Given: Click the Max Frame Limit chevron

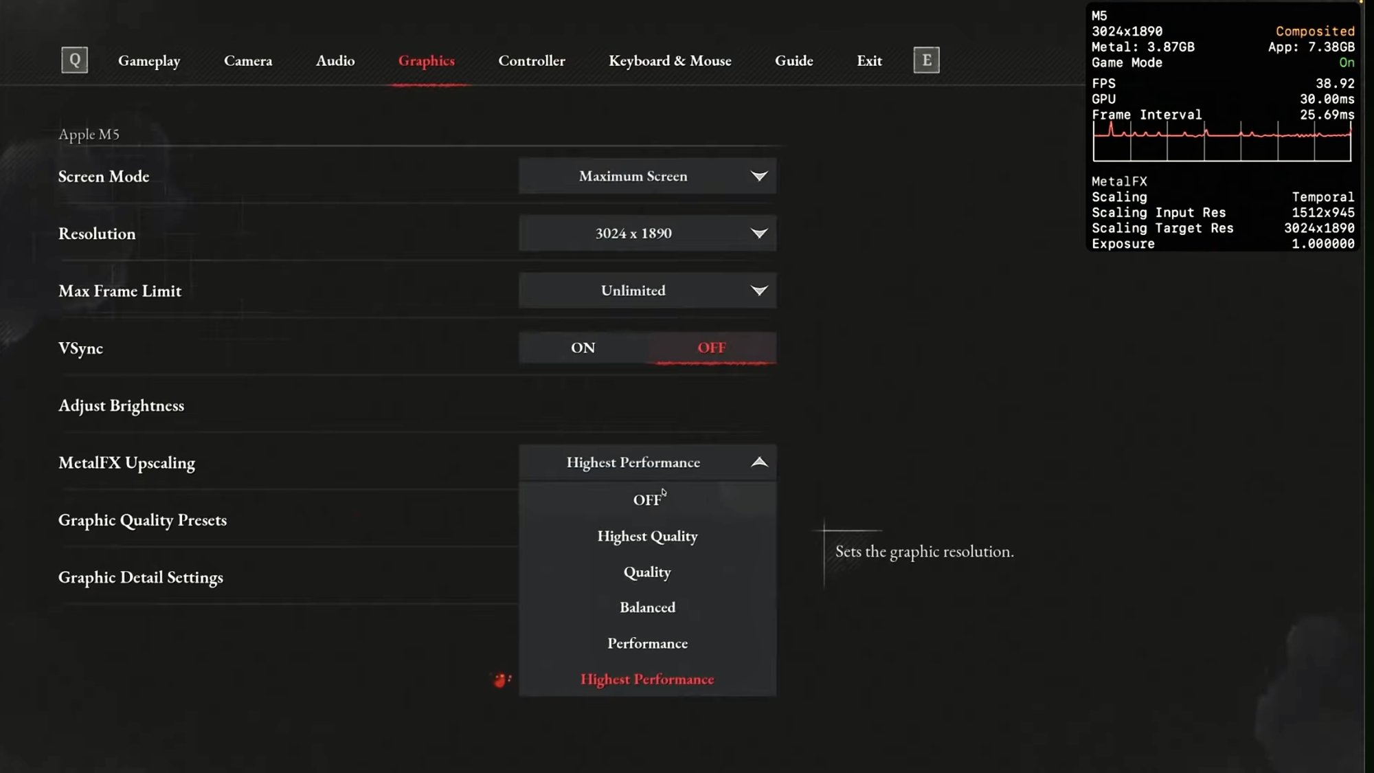Looking at the screenshot, I should point(758,291).
